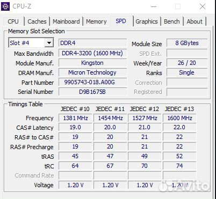This screenshot has width=216, height=199.
Task: Click the 1454 MHz frequency cell
Action: 110,118
